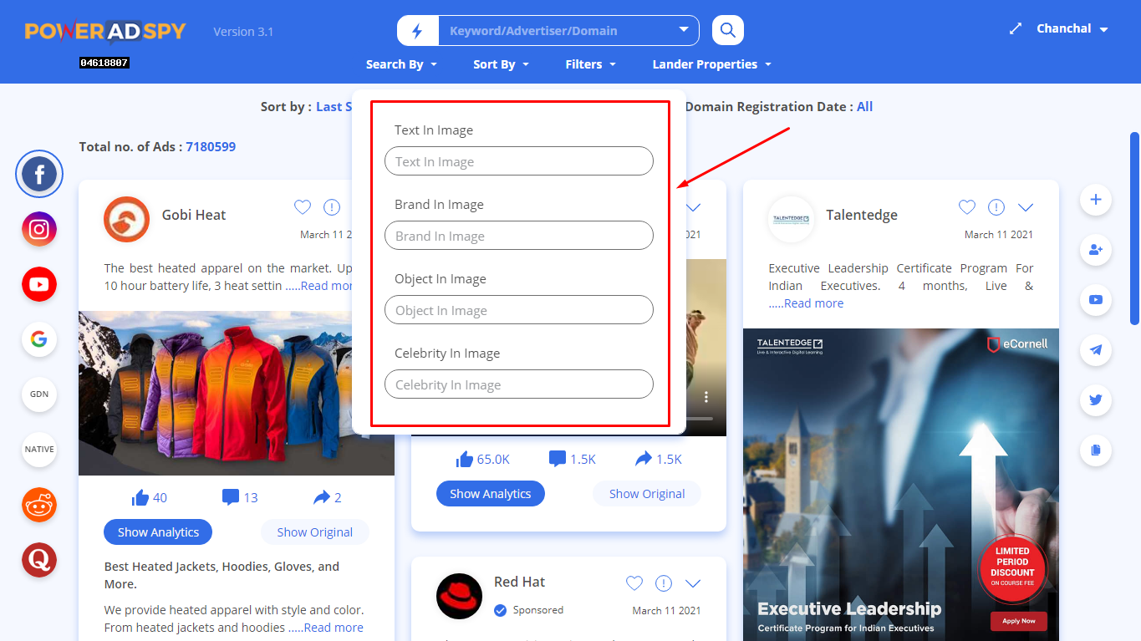1141x641 pixels.
Task: Favorite the Red Hat ad with heart icon
Action: (x=634, y=582)
